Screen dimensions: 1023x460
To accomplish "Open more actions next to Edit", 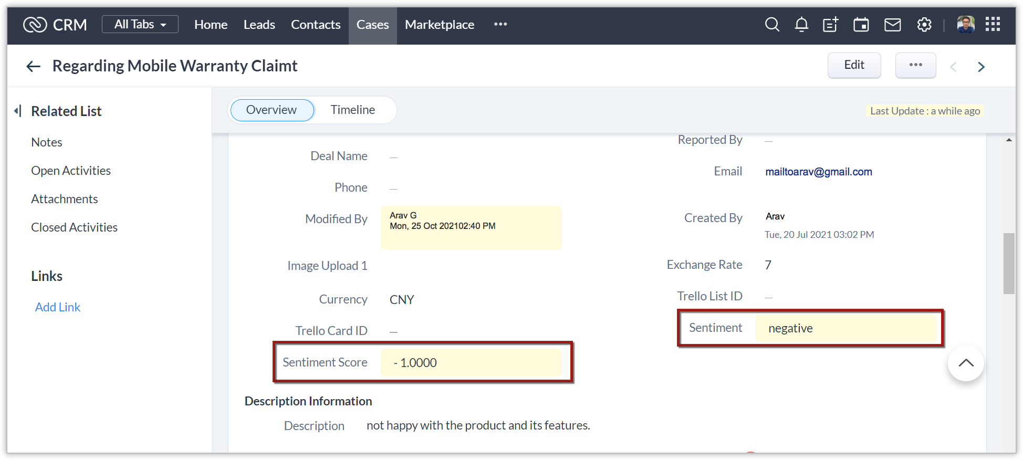I will click(915, 65).
